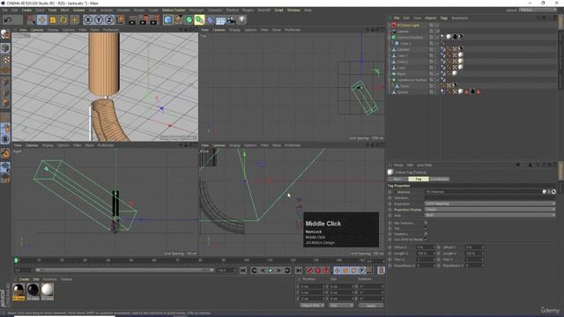Viewport: 564px width, 317px height.
Task: Open the Projection Display dropdown
Action: 490,210
